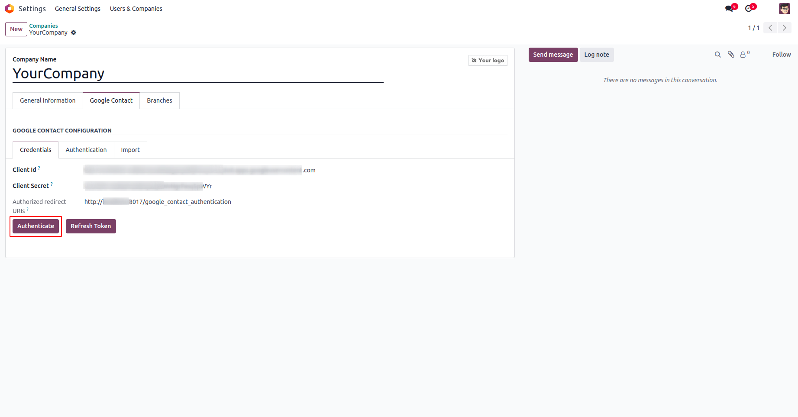This screenshot has height=417, width=798.
Task: Show the Authorized redirect URIs help tooltip
Action: click(x=27, y=209)
